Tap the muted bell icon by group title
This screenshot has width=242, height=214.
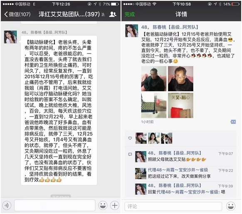[103, 15]
